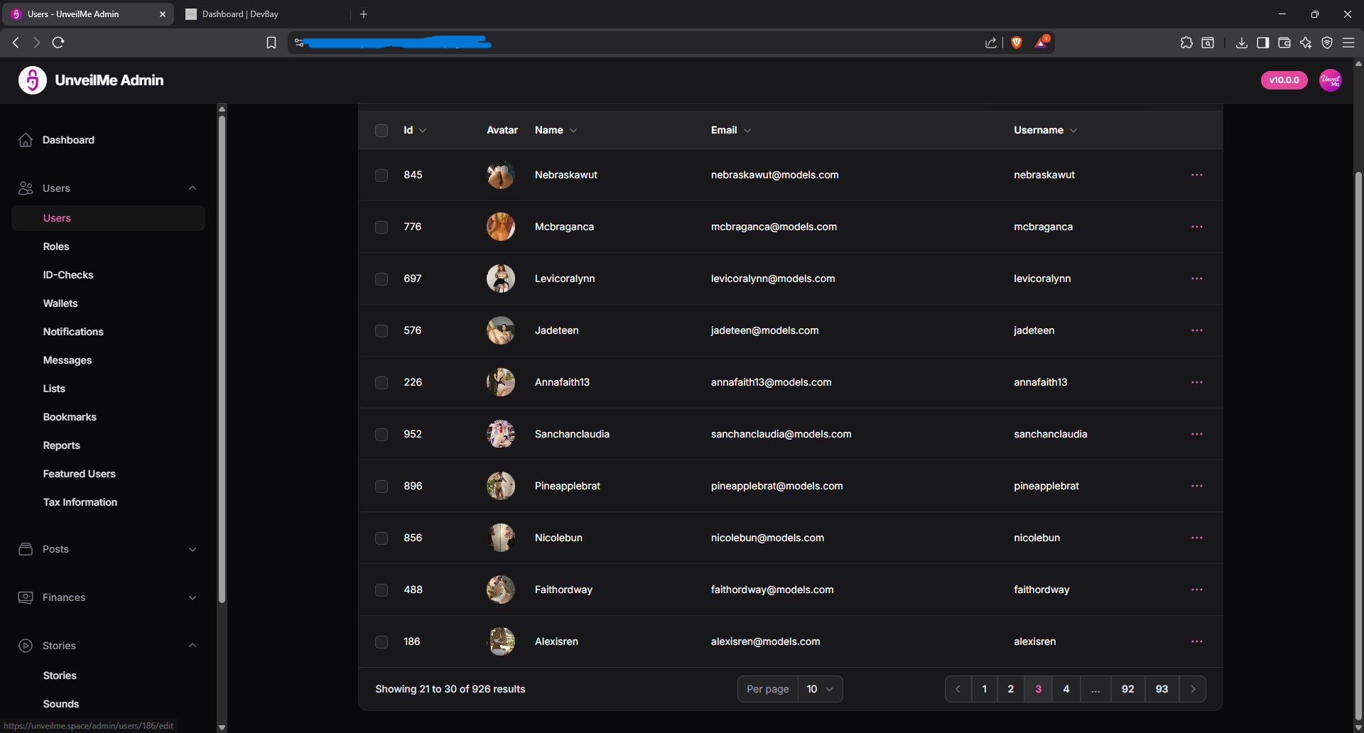Image resolution: width=1364 pixels, height=733 pixels.
Task: Open the Dashboard from the sidebar
Action: click(x=68, y=140)
